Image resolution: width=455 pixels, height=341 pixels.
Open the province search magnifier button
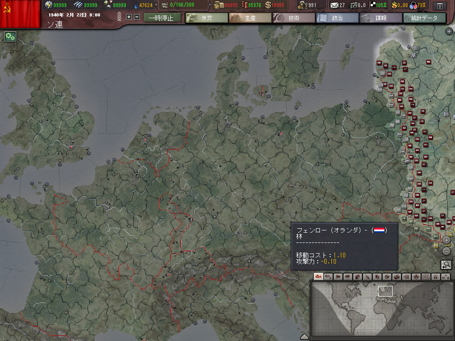click(446, 265)
